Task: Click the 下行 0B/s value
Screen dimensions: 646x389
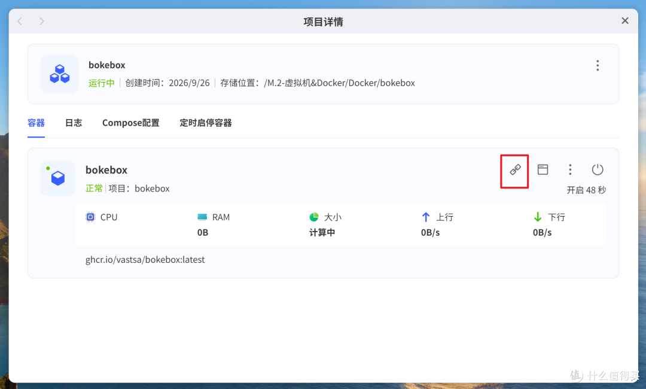Action: [542, 232]
